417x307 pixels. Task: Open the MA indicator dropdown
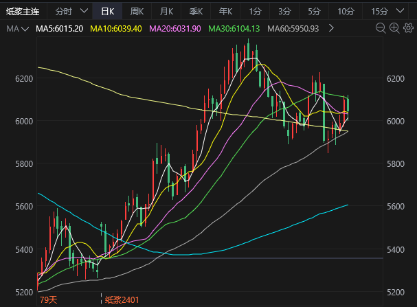[x=18, y=29]
